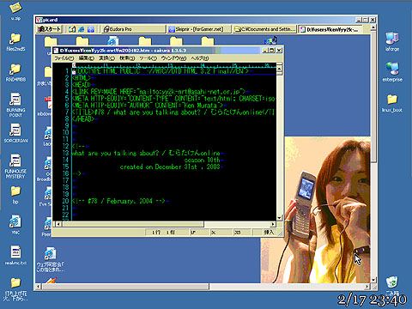
Task: Open the ウェブ同窓会 shortcut on remote desktop
Action: (x=51, y=260)
